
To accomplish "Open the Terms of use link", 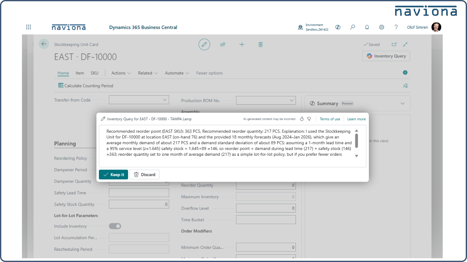I will (x=330, y=119).
